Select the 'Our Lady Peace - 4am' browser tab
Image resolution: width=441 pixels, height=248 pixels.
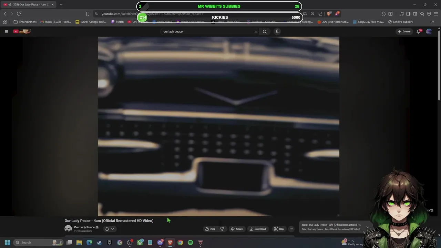(28, 4)
